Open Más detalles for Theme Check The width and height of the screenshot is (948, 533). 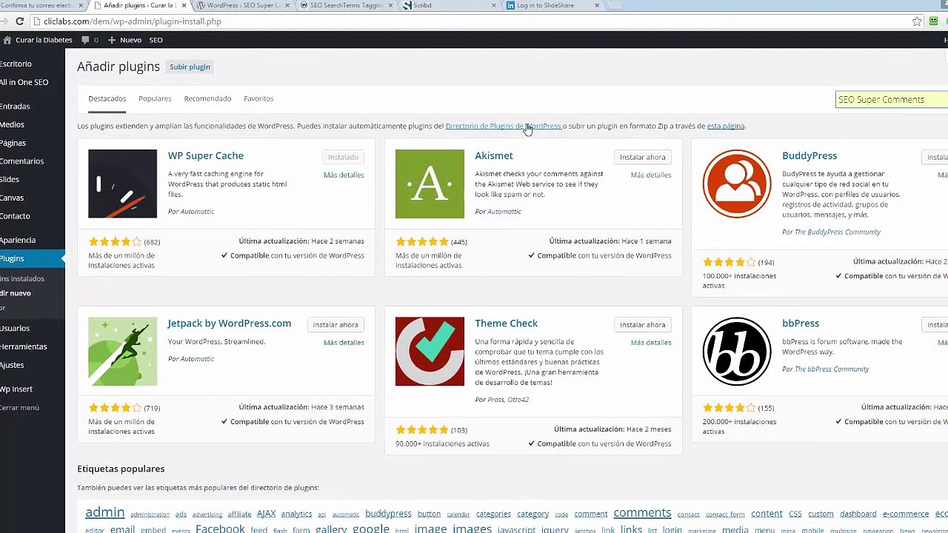pyautogui.click(x=651, y=342)
